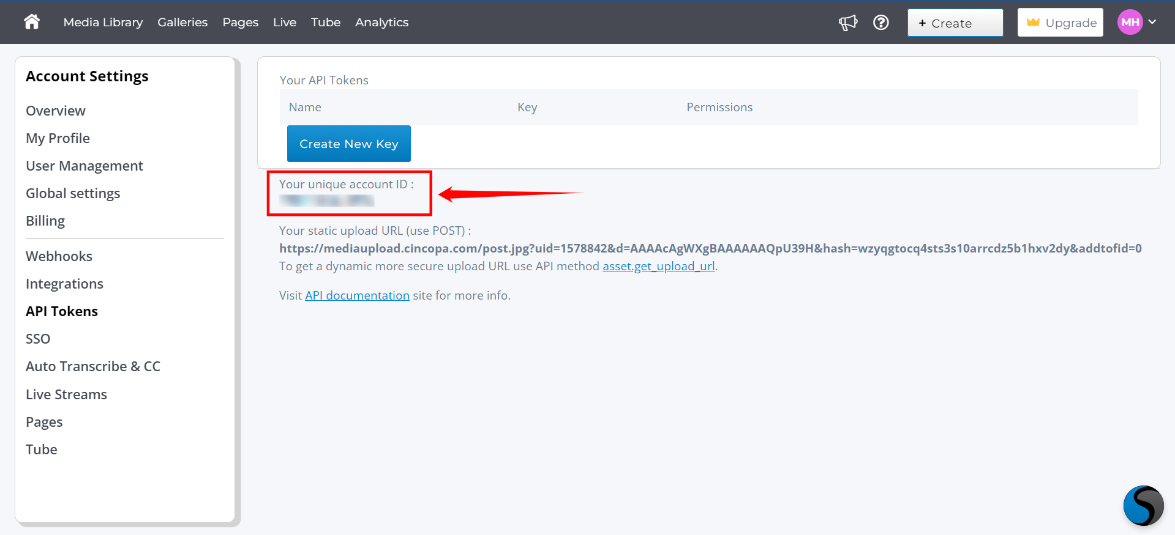Open the chat widget bubble
This screenshot has width=1175, height=535.
[1143, 506]
